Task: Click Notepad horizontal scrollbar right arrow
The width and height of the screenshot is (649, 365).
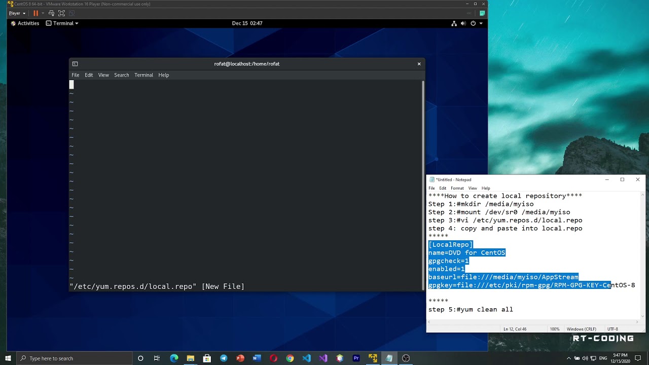Action: [637, 322]
